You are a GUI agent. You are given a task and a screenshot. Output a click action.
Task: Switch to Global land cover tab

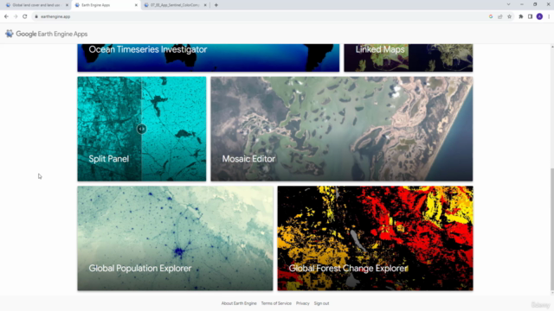pyautogui.click(x=36, y=5)
